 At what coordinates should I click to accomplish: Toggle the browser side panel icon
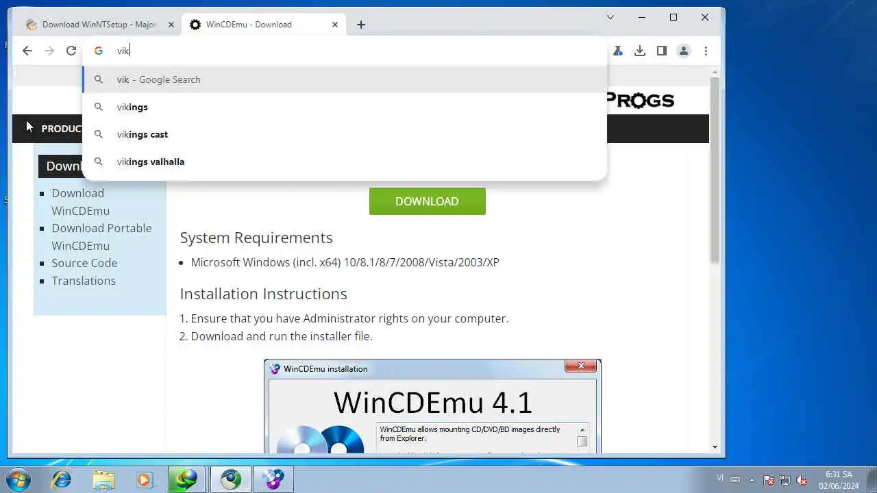pyautogui.click(x=662, y=51)
